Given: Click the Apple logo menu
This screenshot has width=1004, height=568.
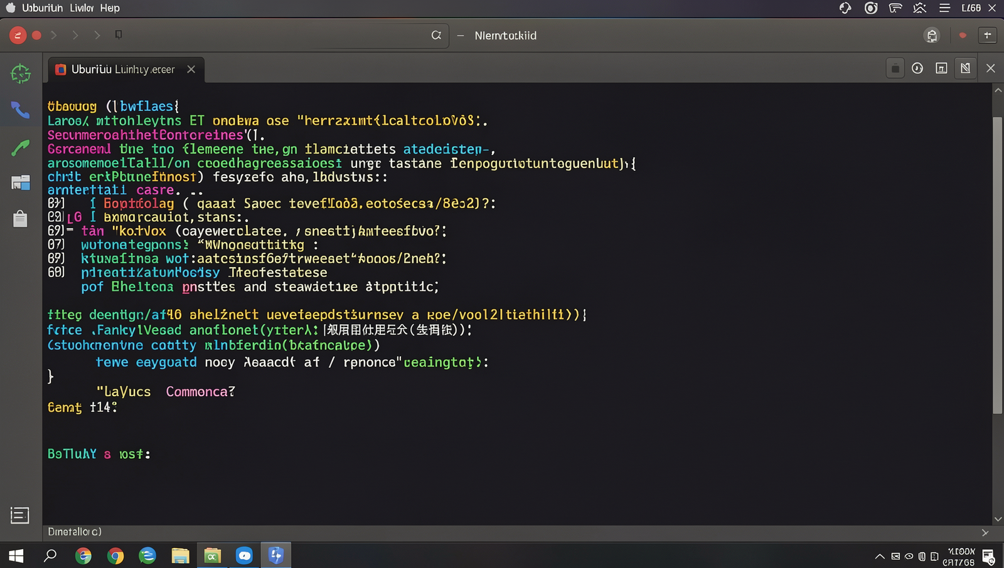Looking at the screenshot, I should 10,8.
